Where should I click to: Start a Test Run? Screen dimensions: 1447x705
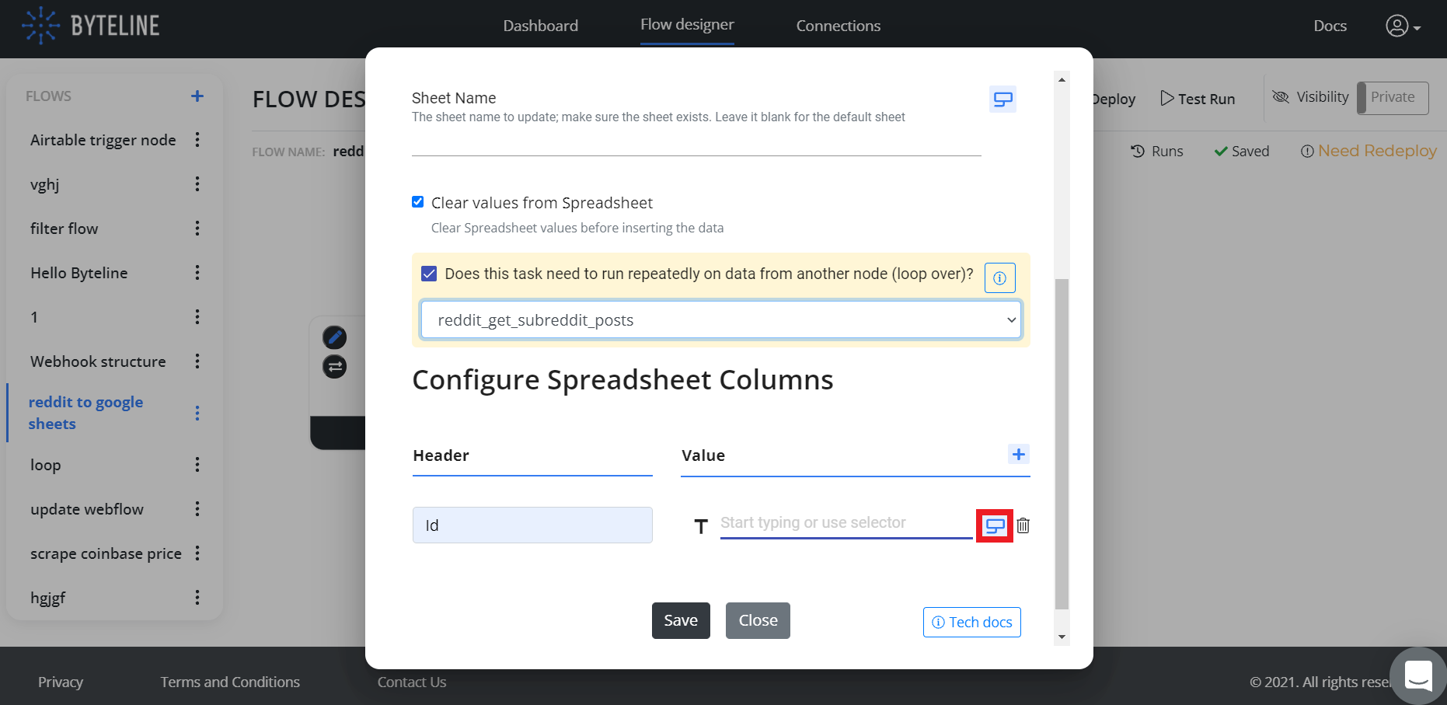pos(1198,99)
